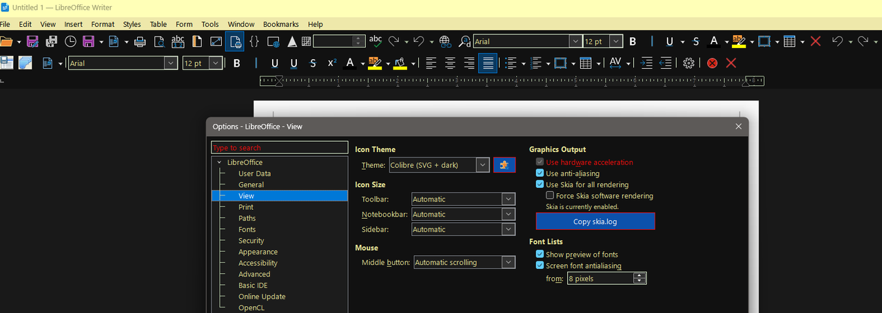Open the ordered list style dropdown arrow
The image size is (882, 313).
[547, 63]
